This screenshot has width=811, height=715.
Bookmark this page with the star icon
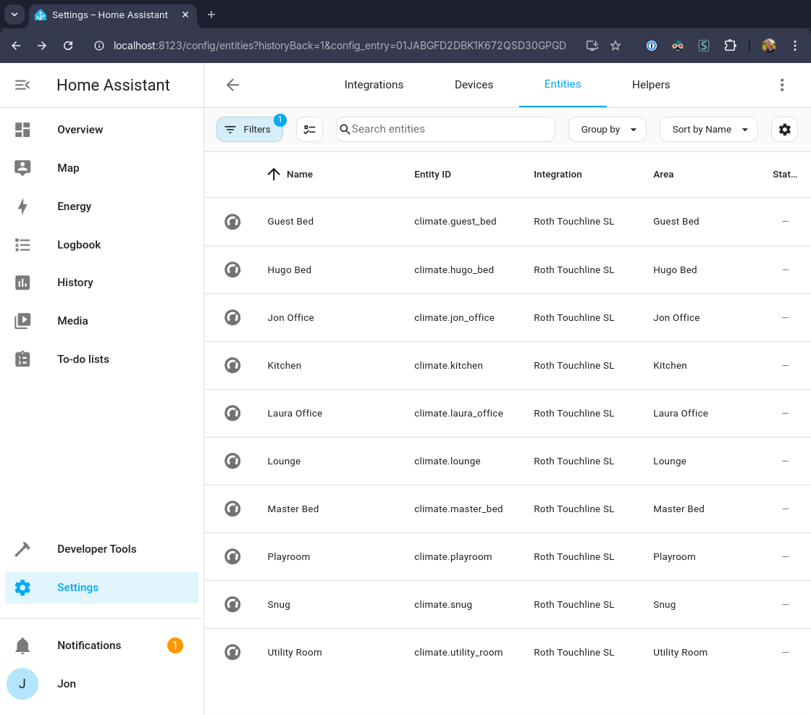pyautogui.click(x=615, y=46)
